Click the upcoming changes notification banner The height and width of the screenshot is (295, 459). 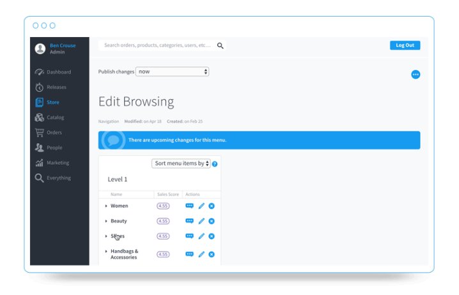tap(259, 140)
